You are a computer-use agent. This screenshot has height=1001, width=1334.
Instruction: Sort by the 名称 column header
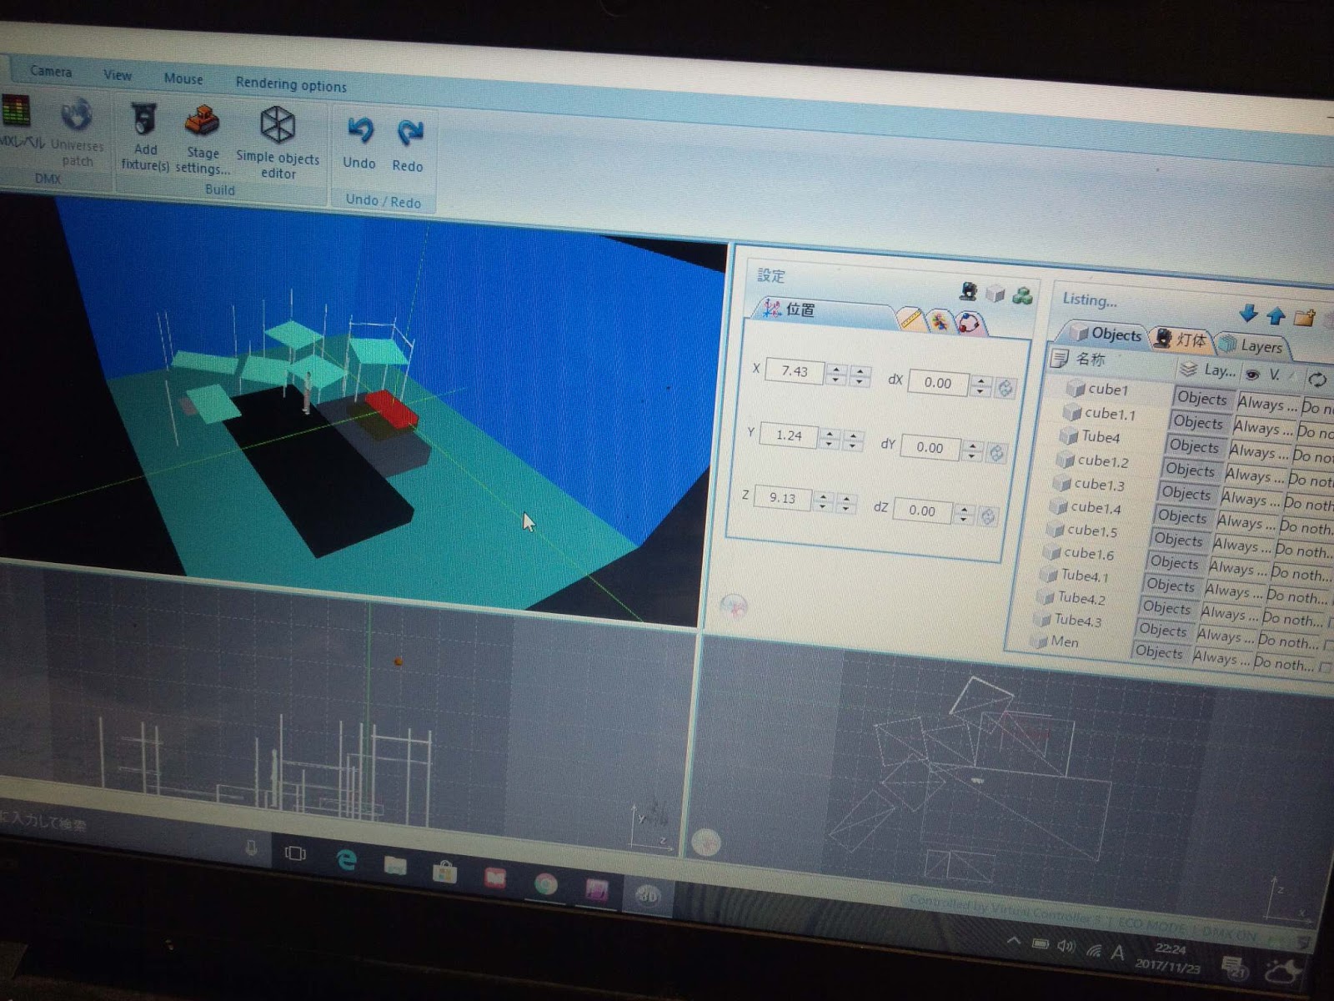1113,361
